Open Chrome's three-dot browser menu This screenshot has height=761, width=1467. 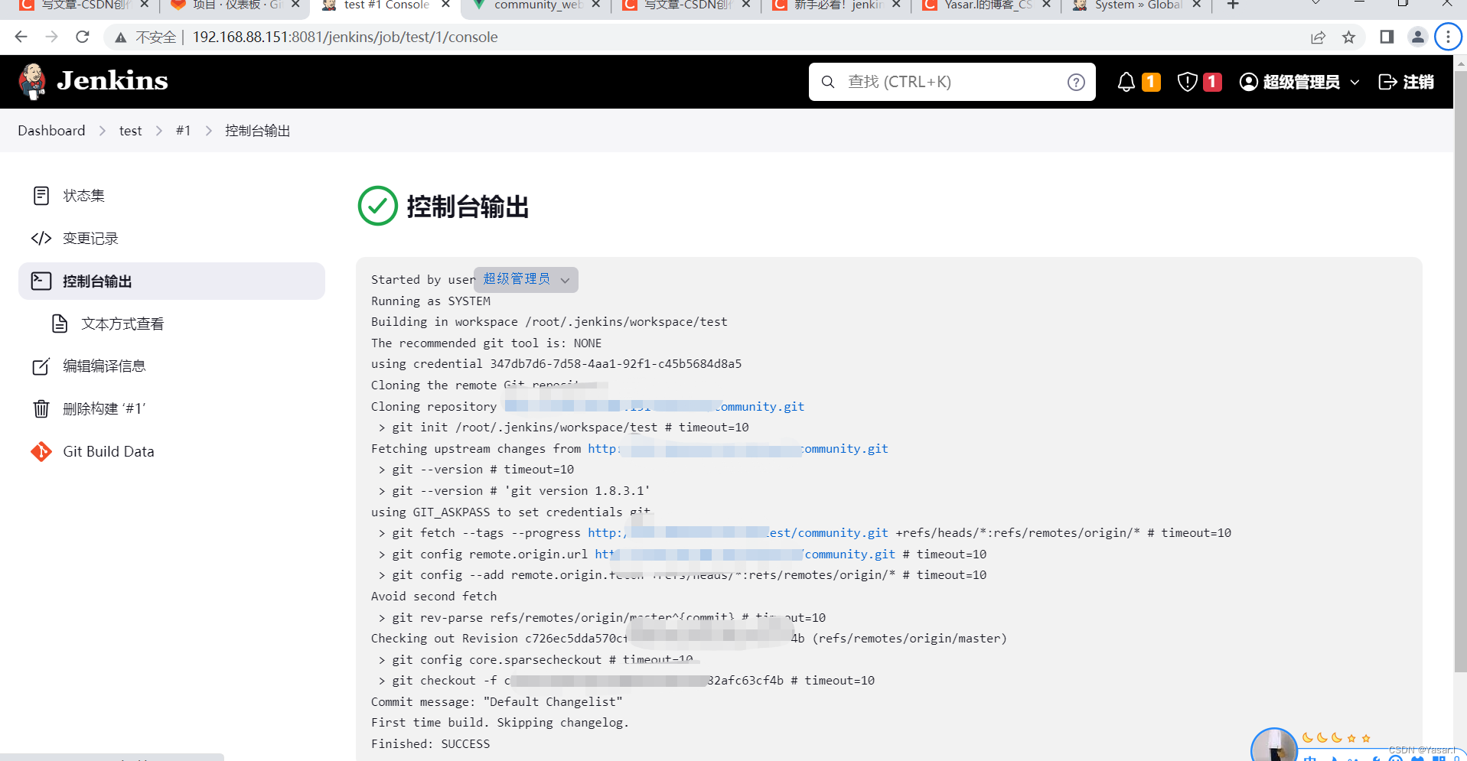pos(1447,36)
